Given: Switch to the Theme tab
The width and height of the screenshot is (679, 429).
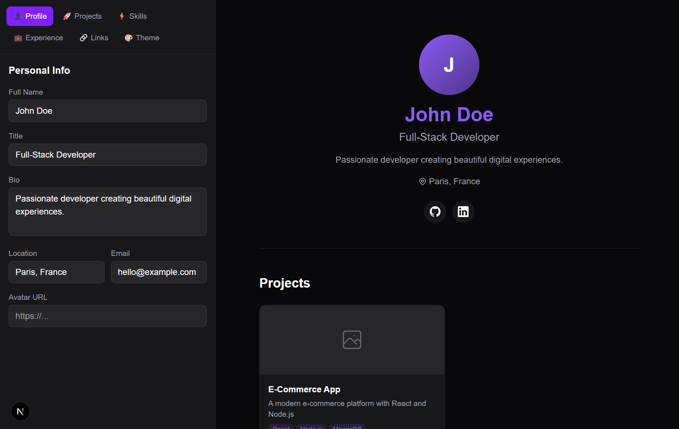Looking at the screenshot, I should (x=142, y=38).
